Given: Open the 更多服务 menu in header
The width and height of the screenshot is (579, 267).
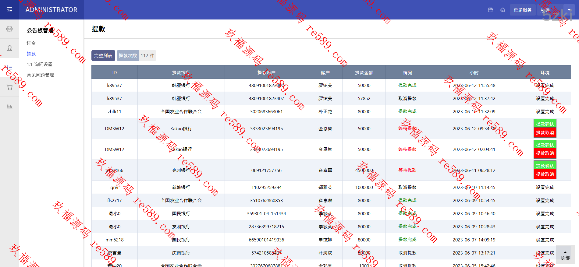Looking at the screenshot, I should pyautogui.click(x=523, y=10).
